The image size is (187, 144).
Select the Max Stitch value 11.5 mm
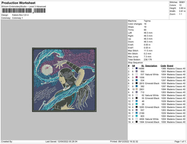pos(148,51)
